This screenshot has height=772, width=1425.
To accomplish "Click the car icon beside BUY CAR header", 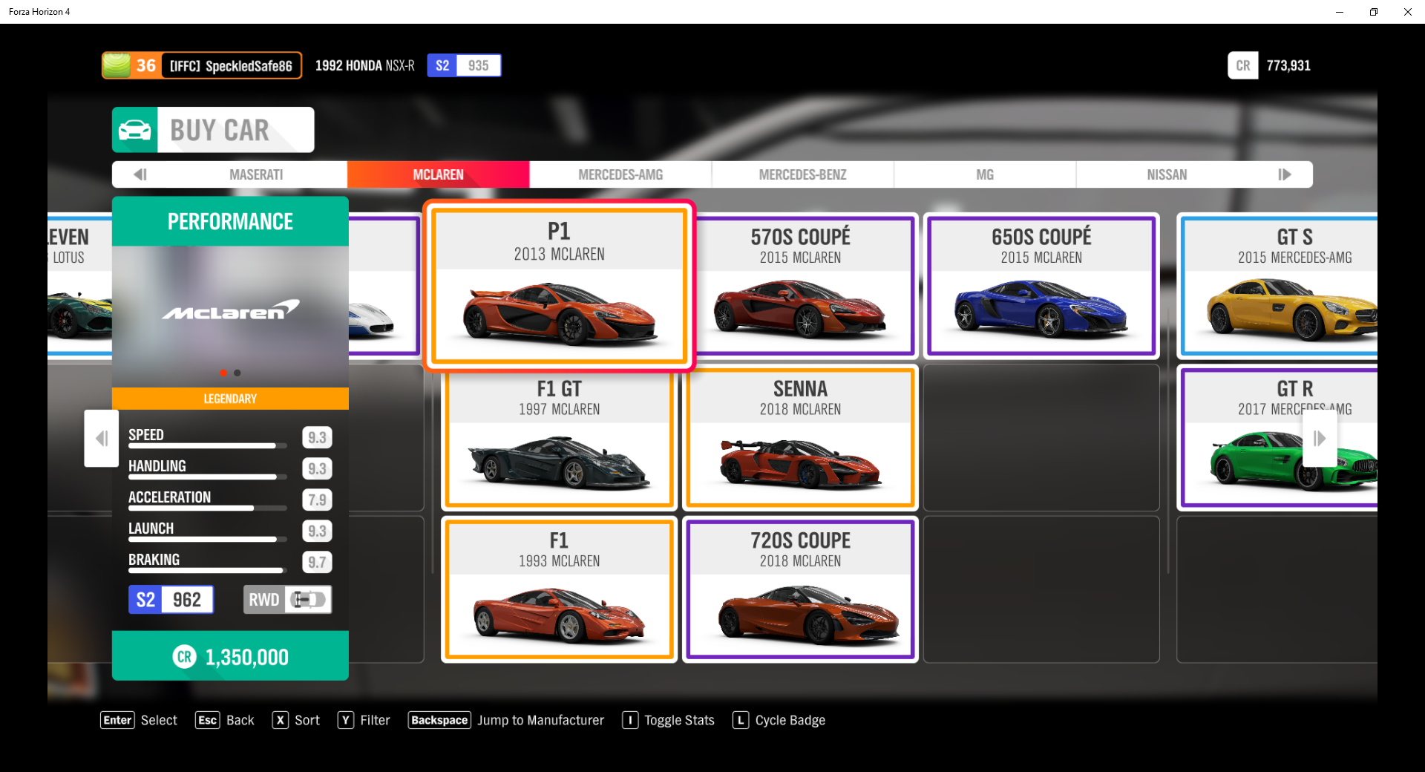I will click(136, 129).
